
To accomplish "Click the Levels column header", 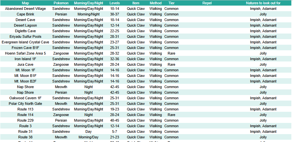I will [115, 3].
